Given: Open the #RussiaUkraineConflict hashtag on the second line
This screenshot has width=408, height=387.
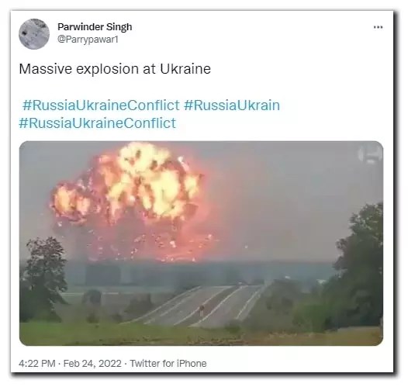Looking at the screenshot, I should tap(98, 123).
